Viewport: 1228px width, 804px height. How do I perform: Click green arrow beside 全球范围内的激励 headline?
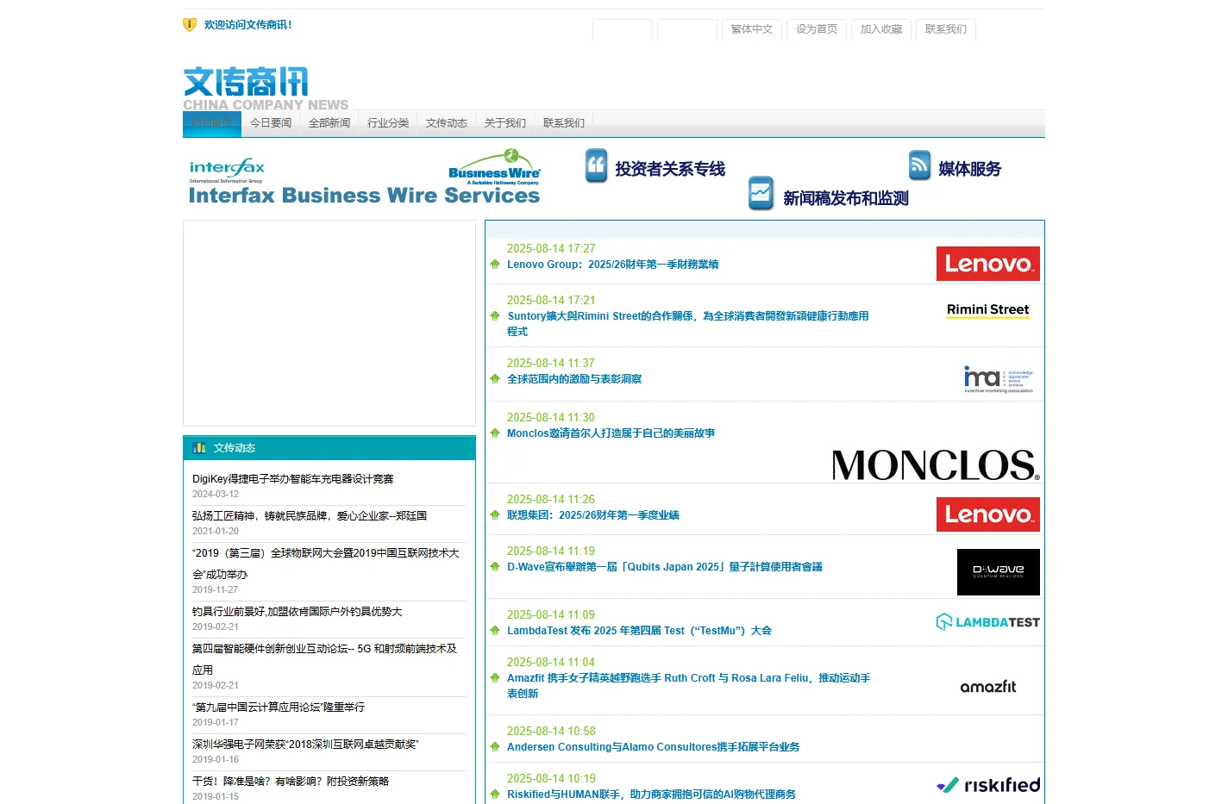point(495,379)
